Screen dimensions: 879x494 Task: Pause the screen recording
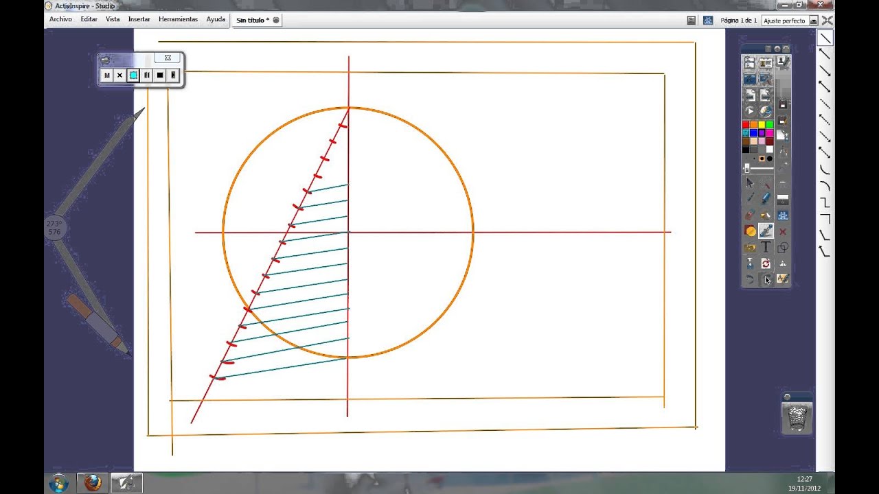pos(146,75)
